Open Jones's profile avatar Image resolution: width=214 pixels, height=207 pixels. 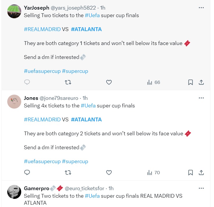[x=14, y=102]
